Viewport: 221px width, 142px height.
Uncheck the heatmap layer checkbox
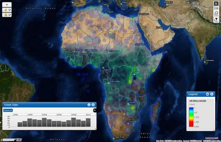[x=10, y=10]
